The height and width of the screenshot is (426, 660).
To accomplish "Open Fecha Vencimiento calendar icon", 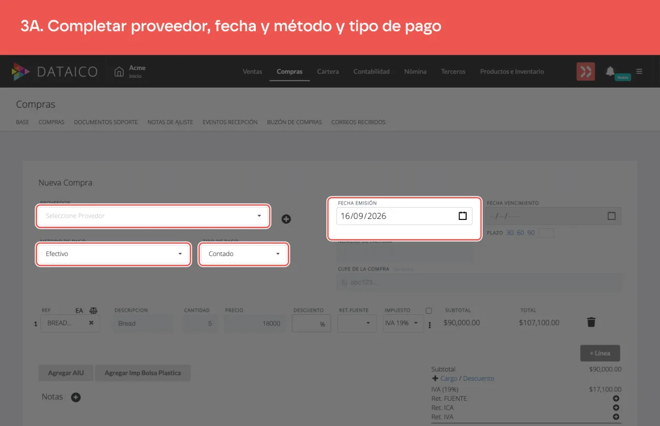I will [612, 216].
